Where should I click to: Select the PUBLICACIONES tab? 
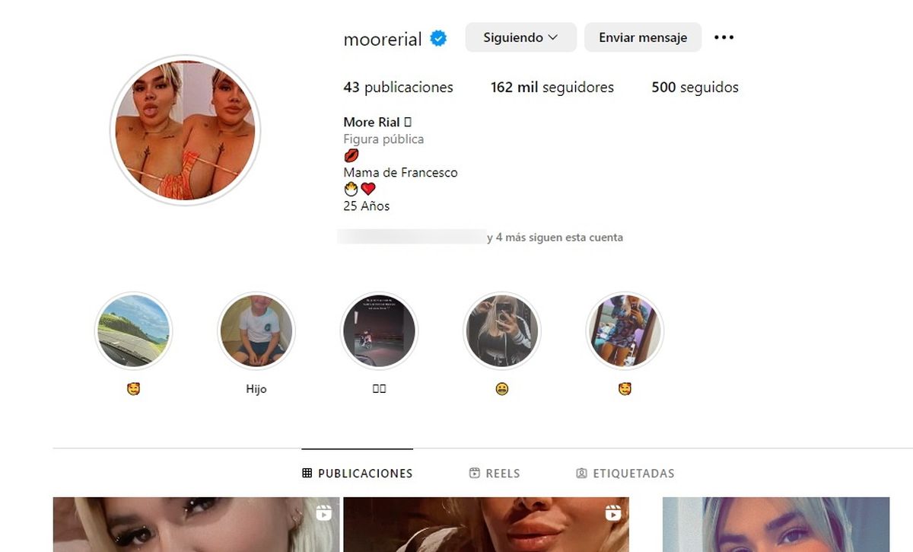(x=358, y=473)
